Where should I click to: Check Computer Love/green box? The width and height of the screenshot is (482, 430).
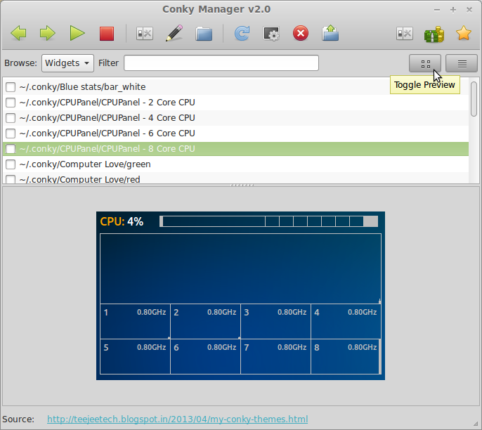click(11, 164)
